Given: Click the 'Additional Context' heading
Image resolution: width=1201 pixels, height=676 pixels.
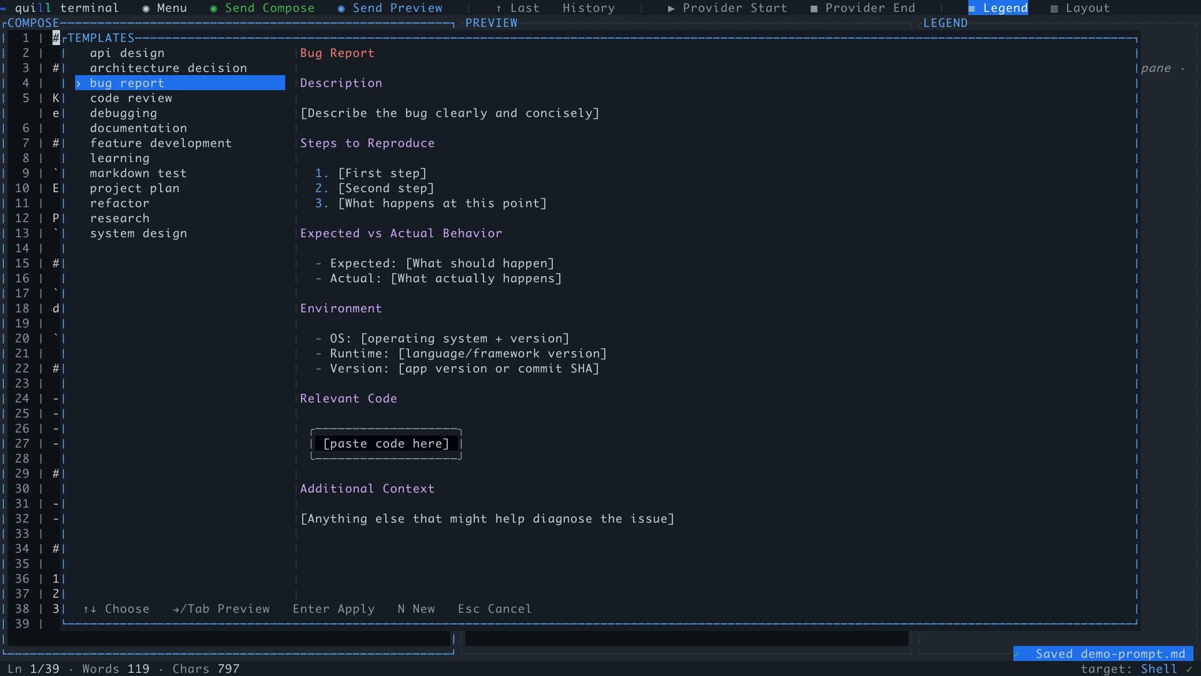Looking at the screenshot, I should pos(367,489).
